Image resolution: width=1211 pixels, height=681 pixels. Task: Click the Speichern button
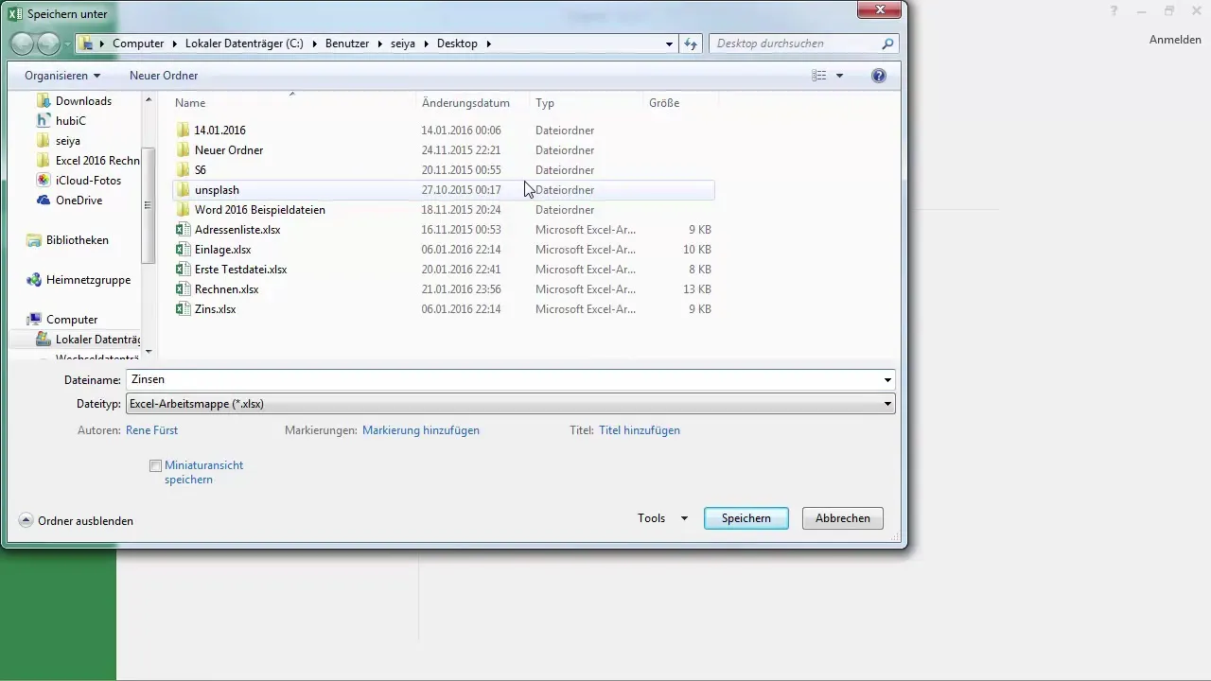tap(746, 518)
